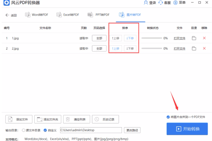Start conversion with 开始转换
Image resolution: width=212 pixels, height=141 pixels.
[187, 129]
